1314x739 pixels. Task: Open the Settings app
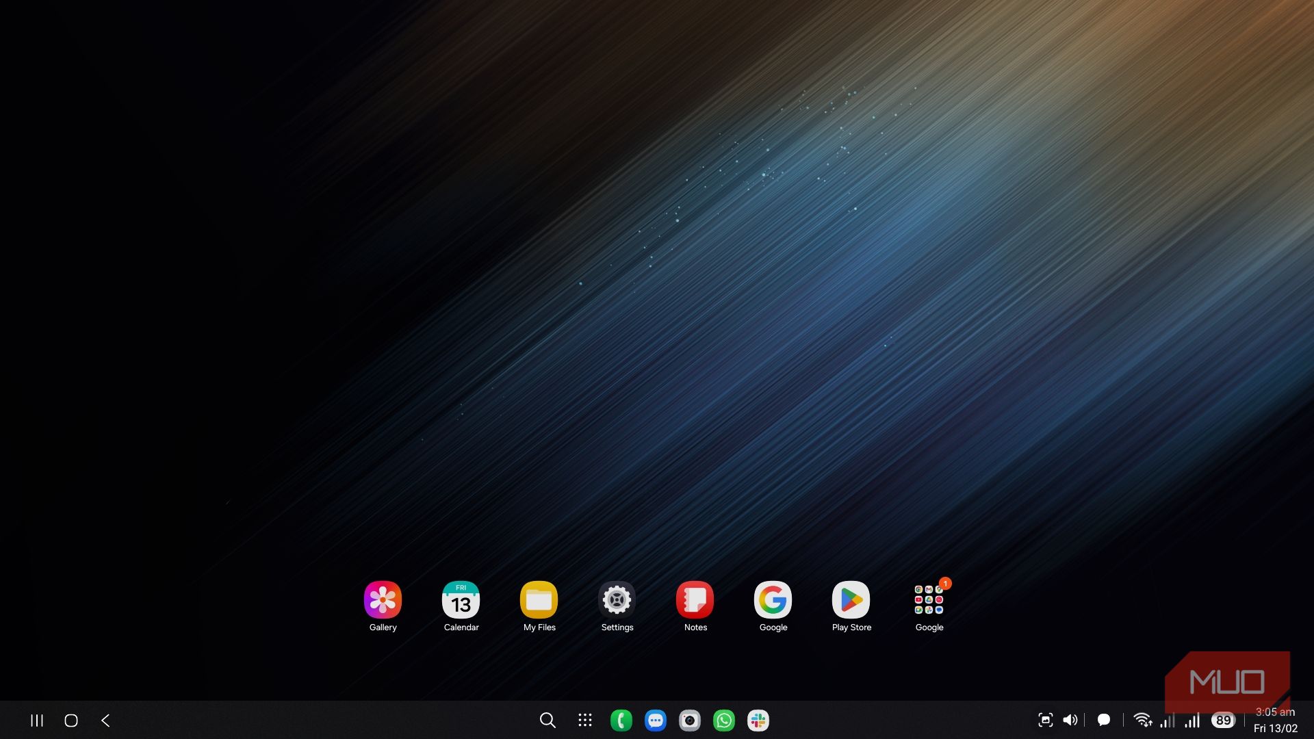point(617,600)
